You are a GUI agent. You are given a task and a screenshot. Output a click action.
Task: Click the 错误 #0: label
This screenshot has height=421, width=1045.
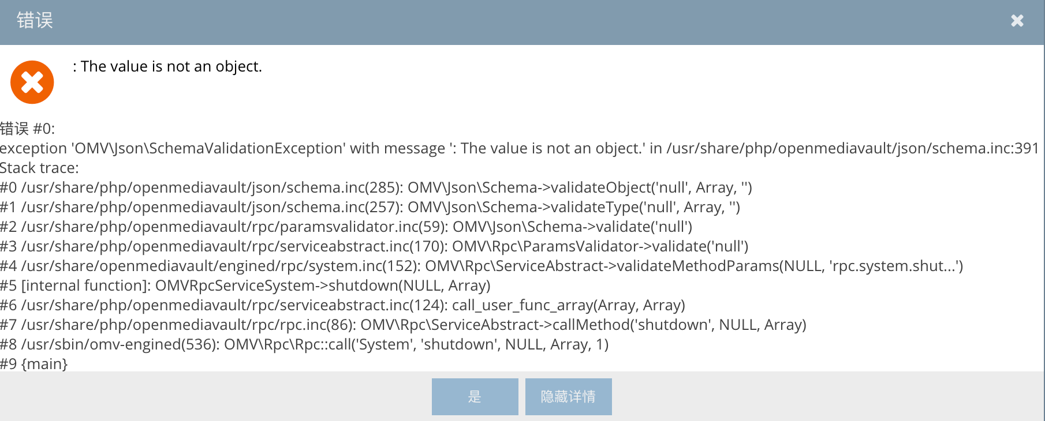[28, 129]
